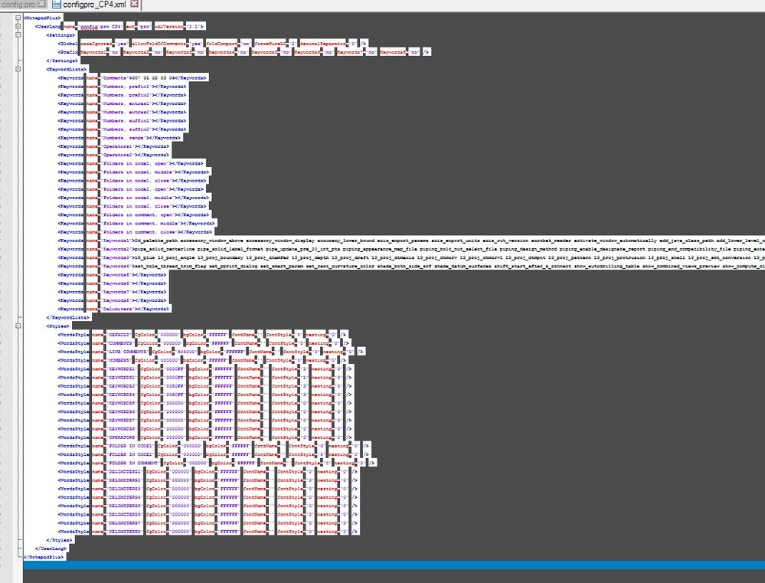Click the 'Numbers, suffix2' keywords line

click(122, 129)
